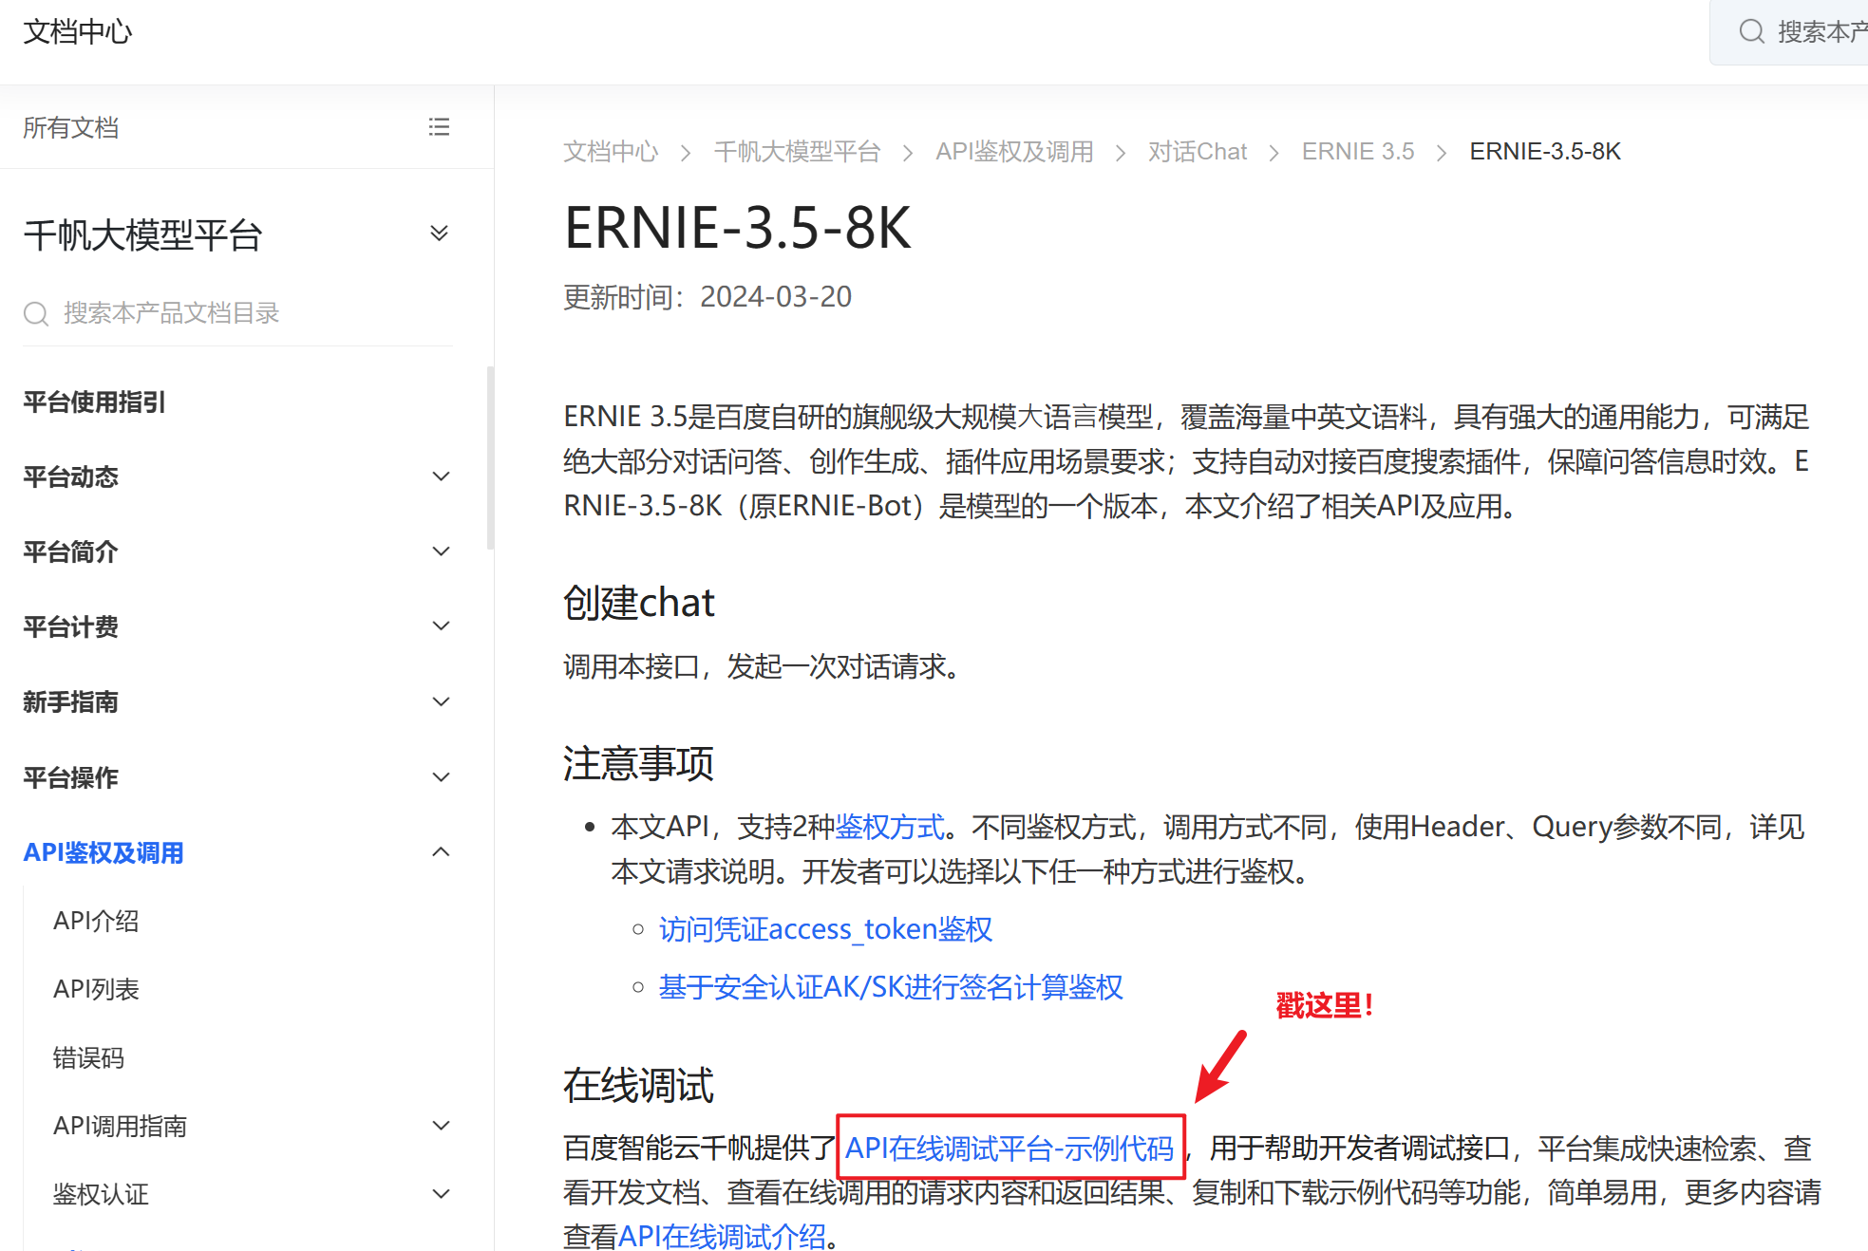The image size is (1868, 1251).
Task: Click the 在线调试 heading
Action: point(638,1085)
